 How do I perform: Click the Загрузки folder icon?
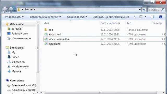click(9, 29)
